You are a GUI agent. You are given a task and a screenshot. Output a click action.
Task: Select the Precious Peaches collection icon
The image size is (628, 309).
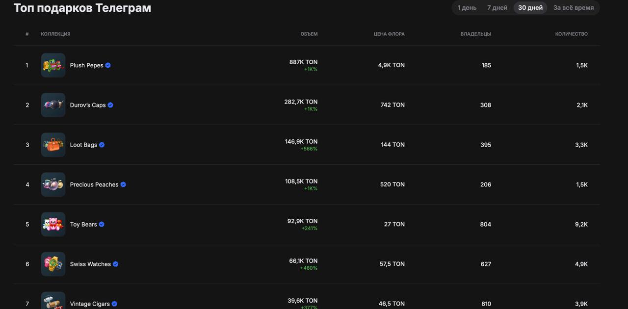pyautogui.click(x=53, y=184)
